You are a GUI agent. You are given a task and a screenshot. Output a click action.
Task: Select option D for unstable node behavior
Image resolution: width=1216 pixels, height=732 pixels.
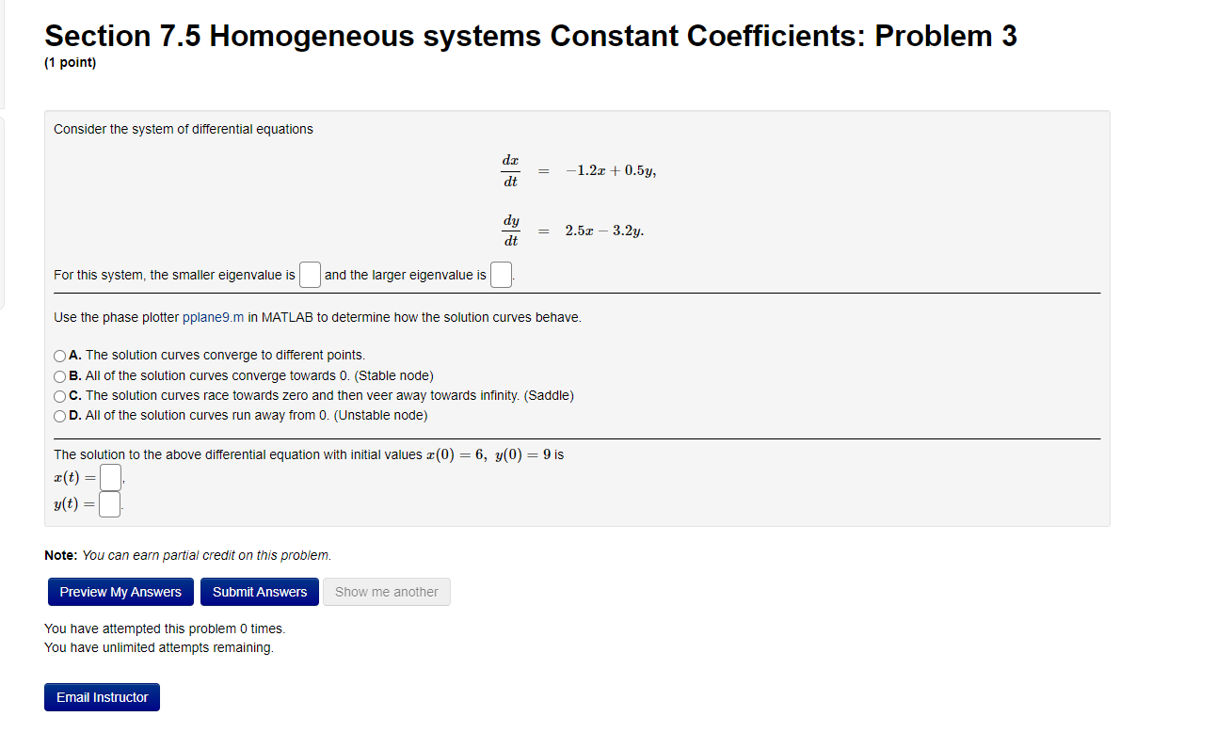pyautogui.click(x=58, y=415)
